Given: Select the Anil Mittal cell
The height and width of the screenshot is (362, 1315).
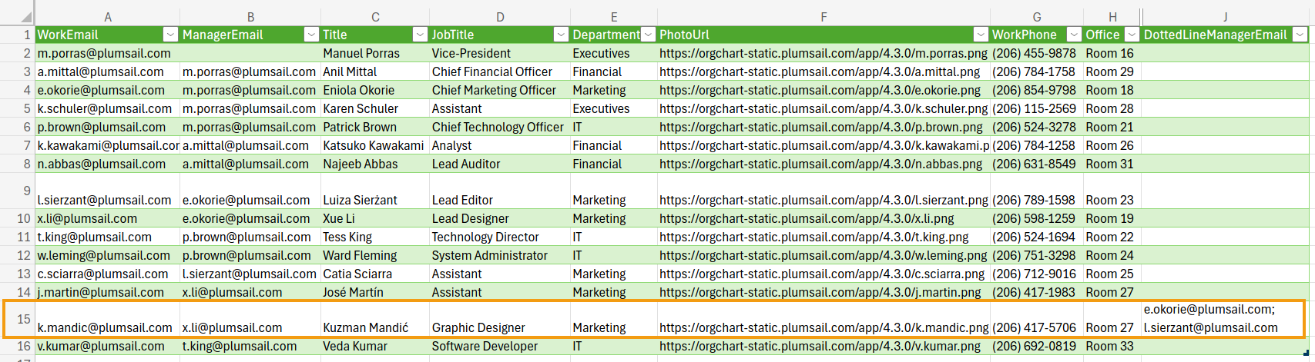Looking at the screenshot, I should click(374, 71).
